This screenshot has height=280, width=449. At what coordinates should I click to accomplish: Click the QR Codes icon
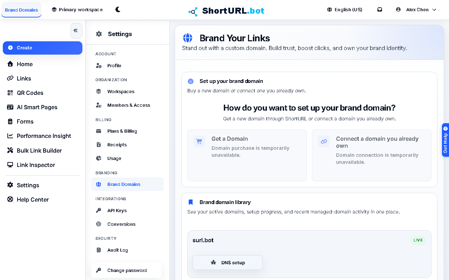click(10, 93)
